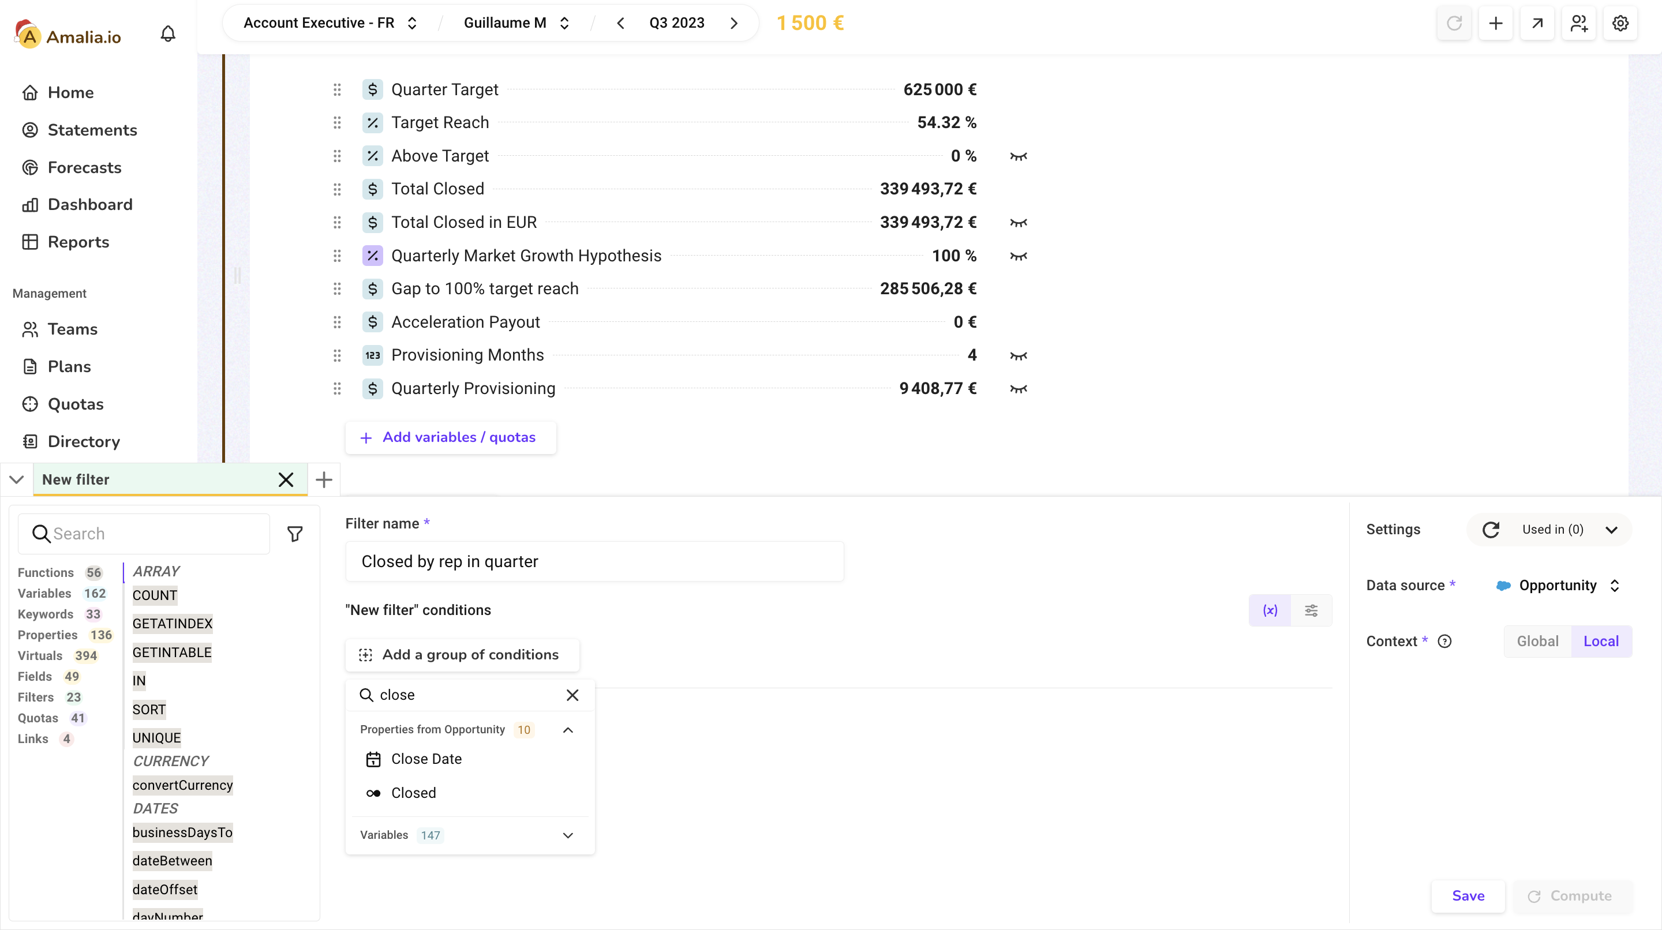Click drag handle of Quarterly Provisioning row
This screenshot has height=930, width=1662.
[337, 388]
